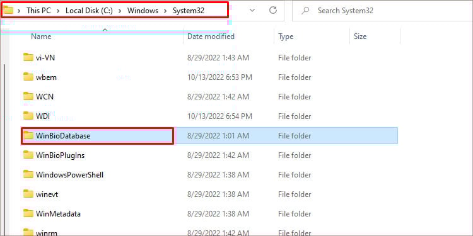Viewport: 473px width, 236px height.
Task: Click the winevt folder icon
Action: coord(28,194)
